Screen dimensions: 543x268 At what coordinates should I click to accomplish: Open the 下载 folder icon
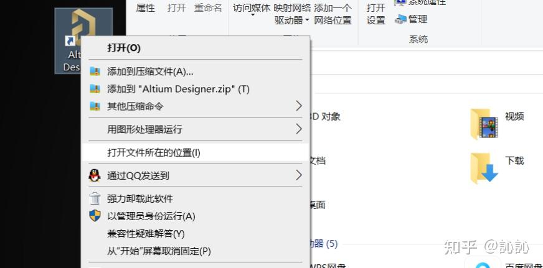(x=484, y=167)
